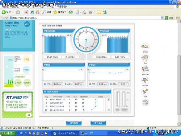Click the blue circle button under FAQ

pos(26,70)
